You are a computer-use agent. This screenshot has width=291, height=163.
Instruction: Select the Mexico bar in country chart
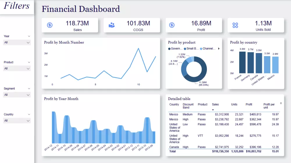click(275, 65)
